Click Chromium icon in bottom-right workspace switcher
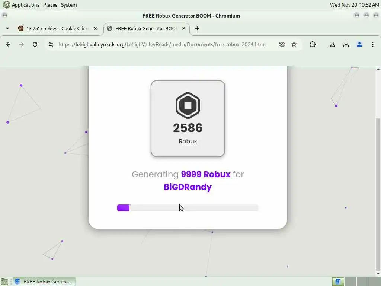This screenshot has width=381, height=286. click(338, 282)
